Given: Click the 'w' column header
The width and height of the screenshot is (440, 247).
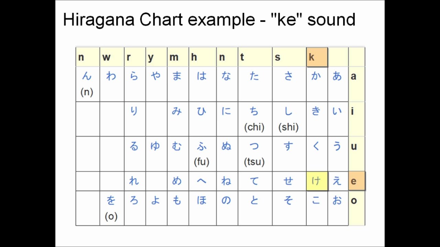Looking at the screenshot, I should [x=106, y=57].
